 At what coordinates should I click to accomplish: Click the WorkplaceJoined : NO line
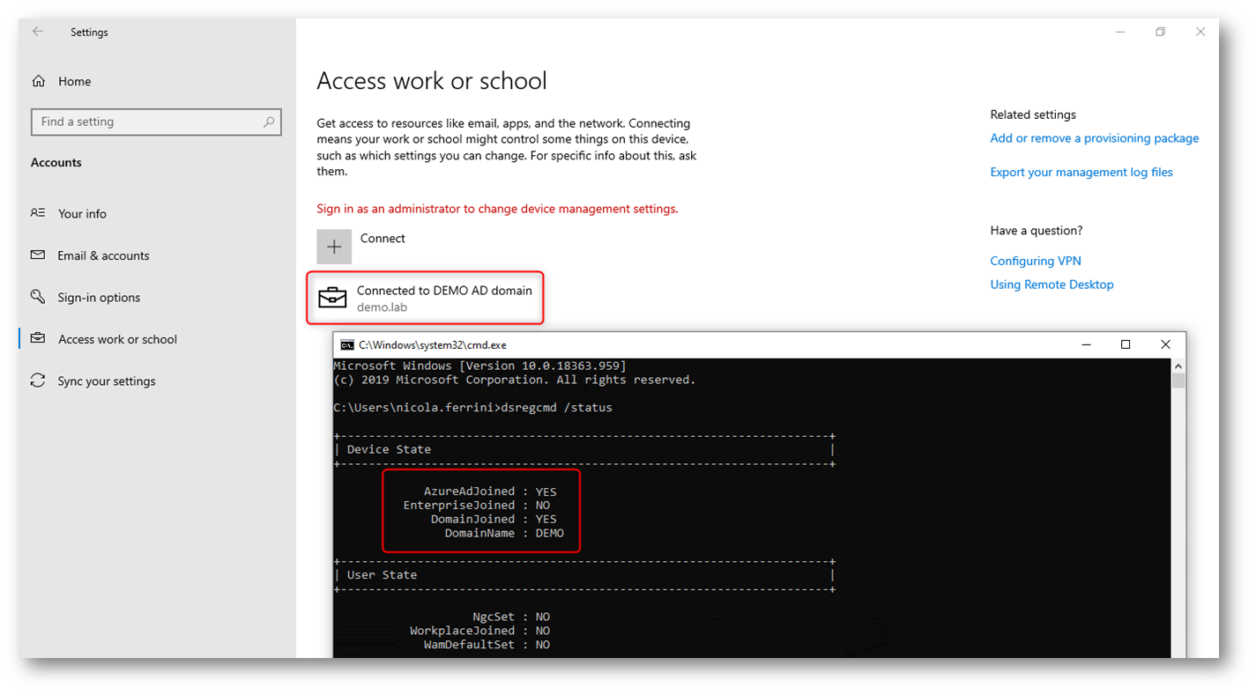(480, 631)
